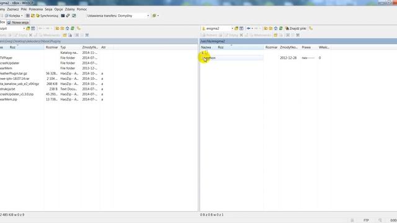Open the Polecenia menu

[36, 9]
